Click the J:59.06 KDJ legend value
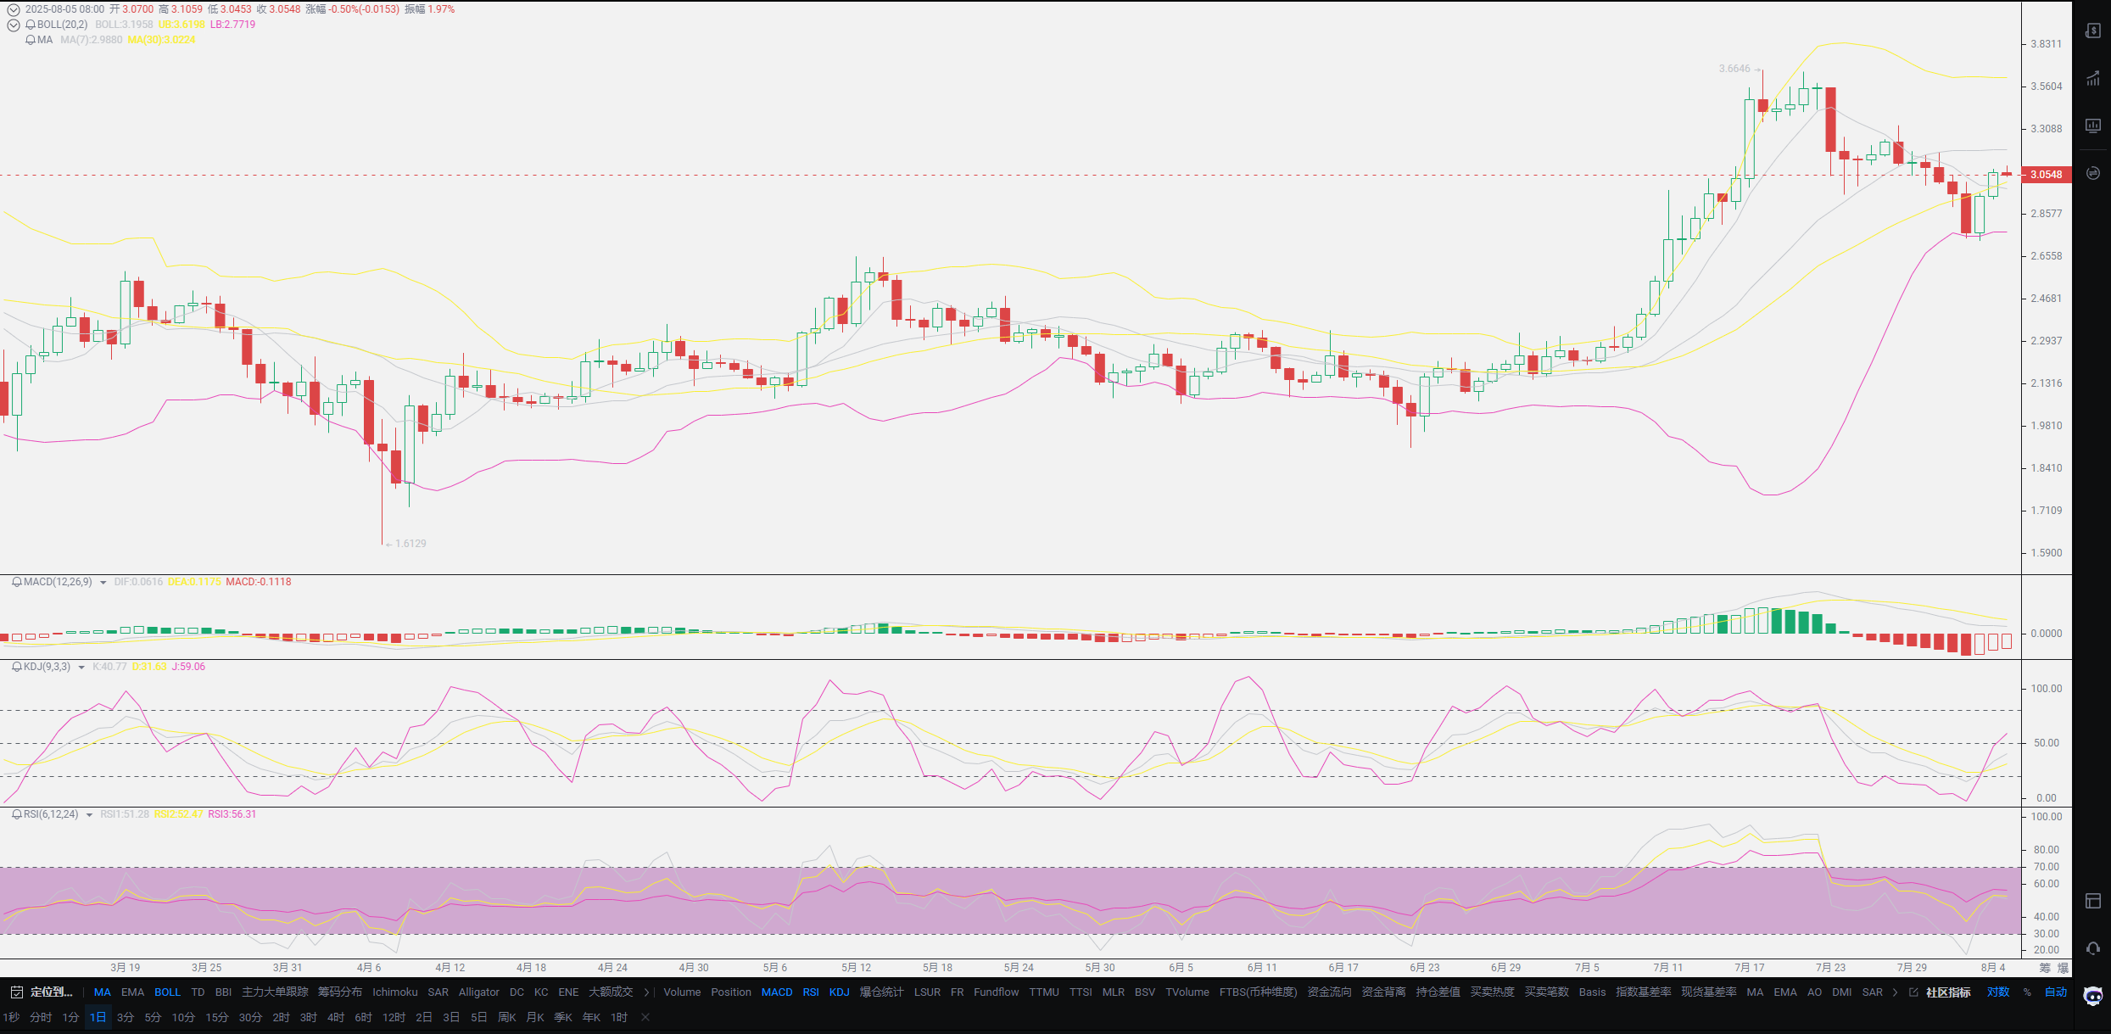The height and width of the screenshot is (1034, 2111). pyautogui.click(x=188, y=667)
